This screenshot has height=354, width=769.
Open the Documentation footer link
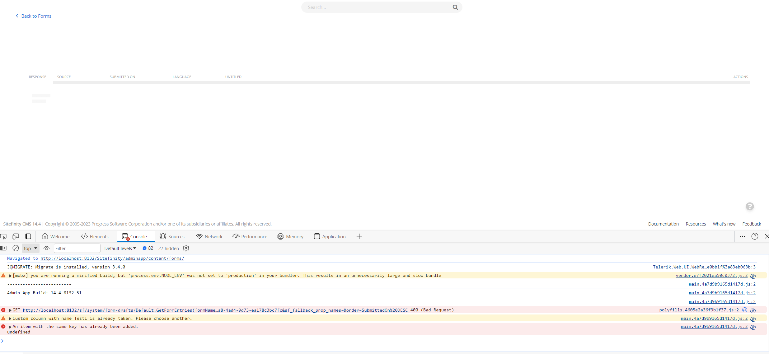[x=663, y=224]
